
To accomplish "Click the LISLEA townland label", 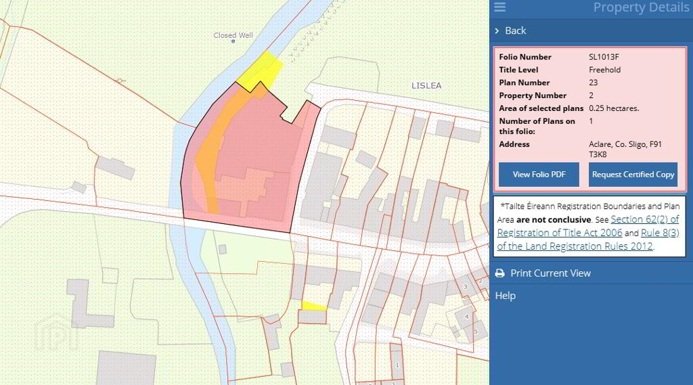I will pyautogui.click(x=426, y=86).
